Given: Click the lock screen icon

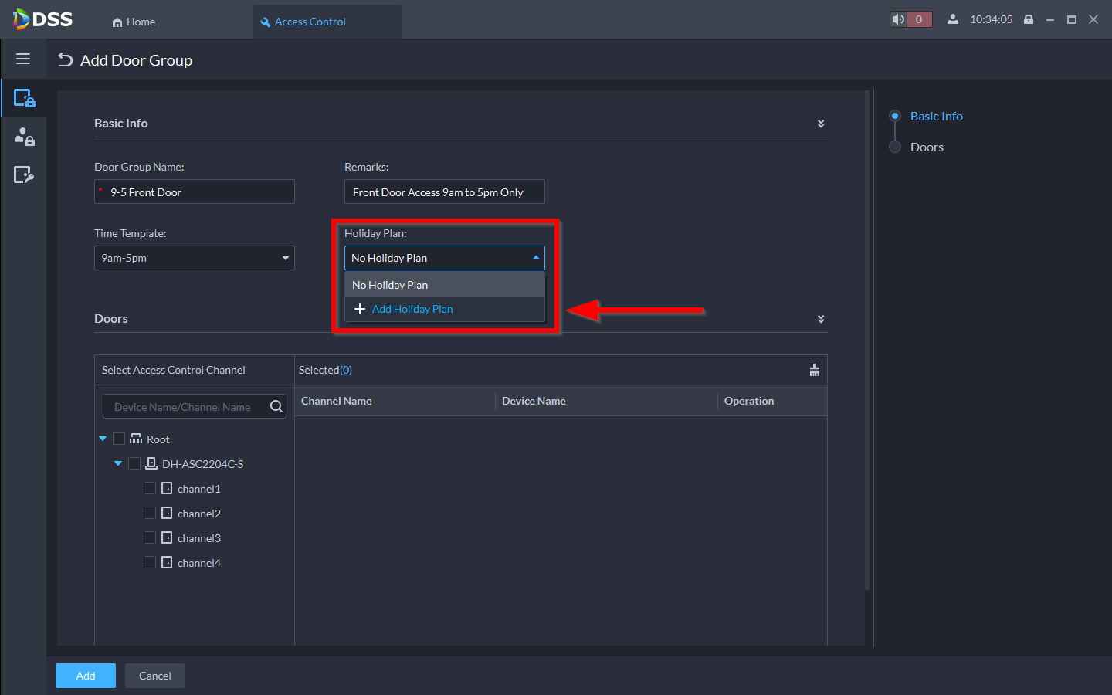Looking at the screenshot, I should pos(1029,20).
